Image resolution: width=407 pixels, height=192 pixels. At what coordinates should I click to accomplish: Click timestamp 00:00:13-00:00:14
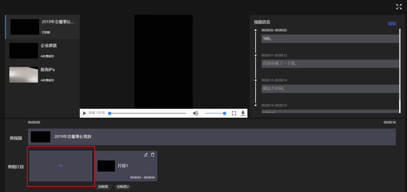pyautogui.click(x=274, y=80)
